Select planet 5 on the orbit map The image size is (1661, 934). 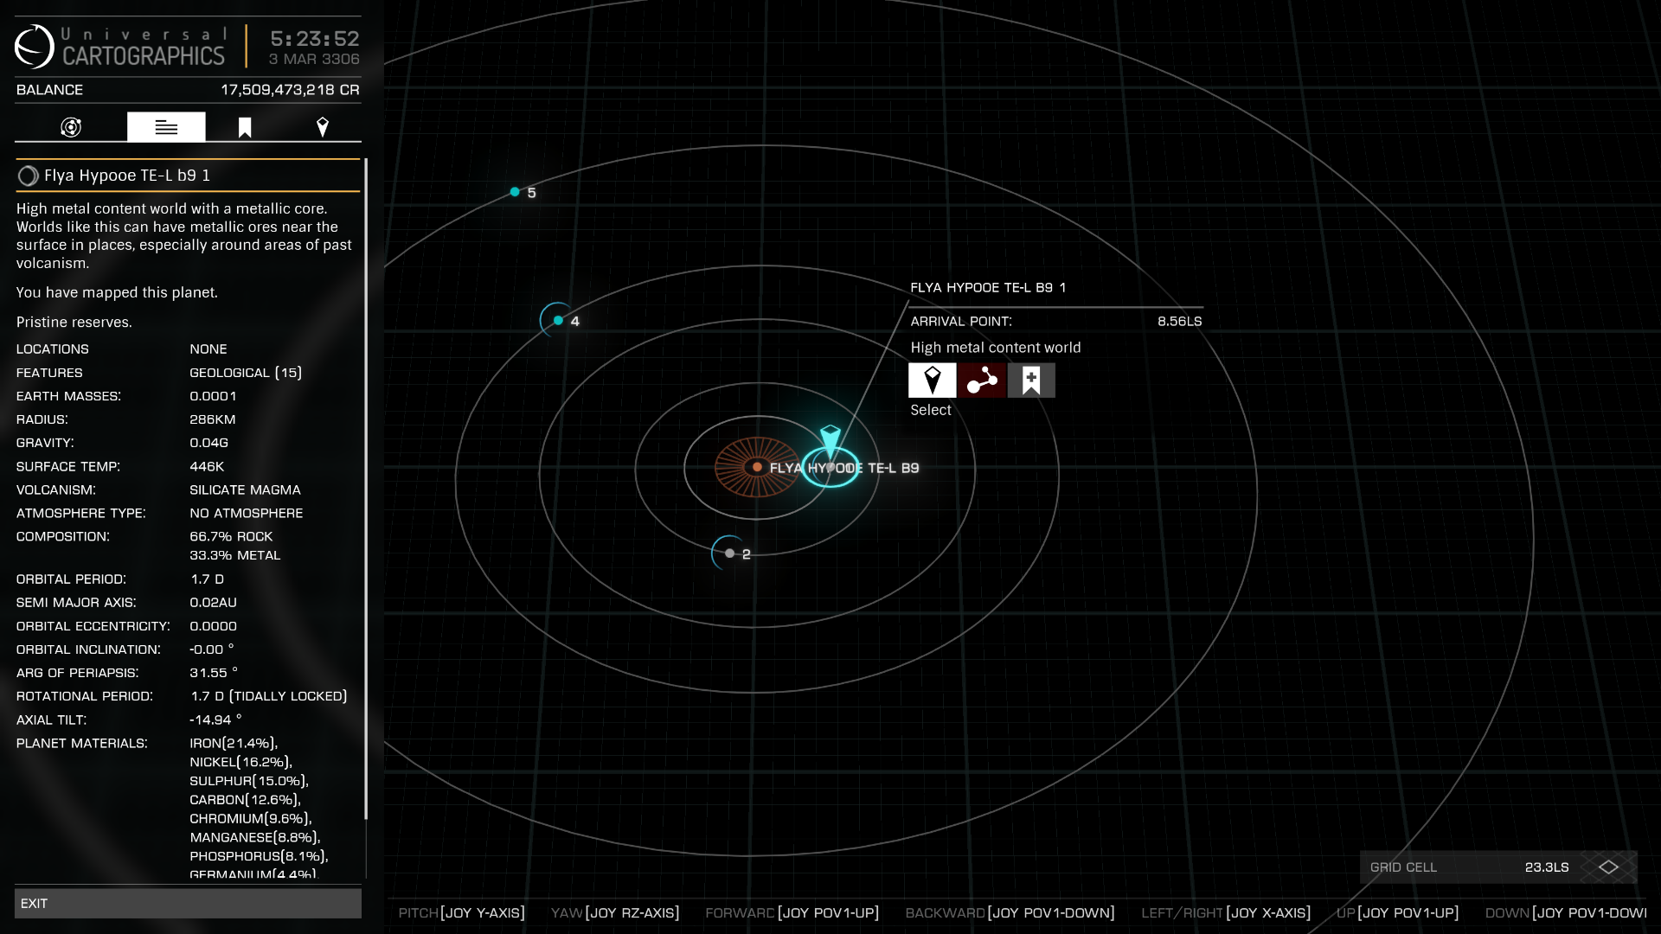[516, 192]
